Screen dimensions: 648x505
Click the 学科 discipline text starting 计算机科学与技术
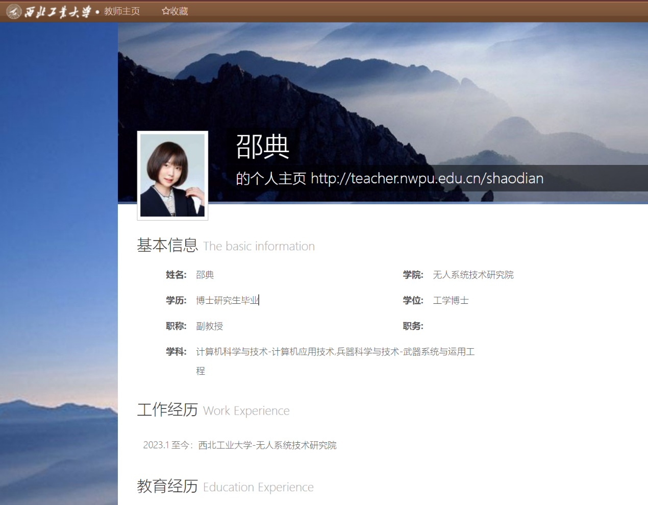click(x=335, y=352)
